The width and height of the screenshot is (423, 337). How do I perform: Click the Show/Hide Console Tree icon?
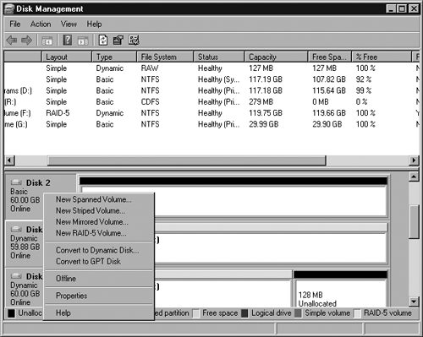pos(47,41)
